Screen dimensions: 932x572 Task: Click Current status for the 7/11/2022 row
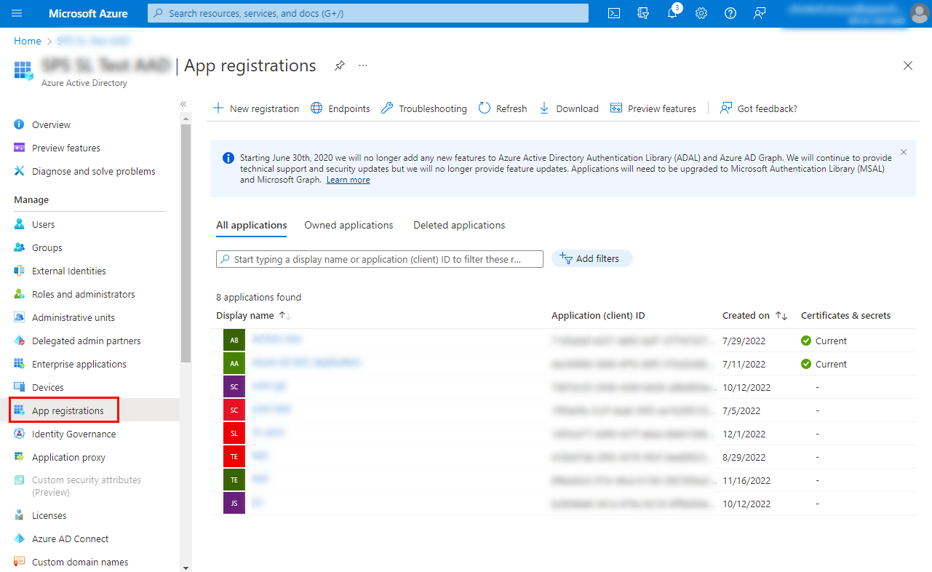(x=824, y=364)
